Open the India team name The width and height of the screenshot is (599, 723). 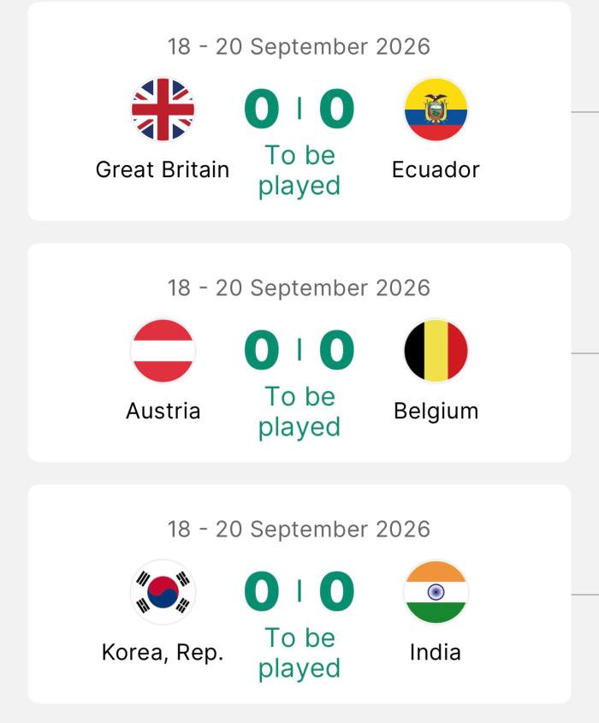pos(436,652)
